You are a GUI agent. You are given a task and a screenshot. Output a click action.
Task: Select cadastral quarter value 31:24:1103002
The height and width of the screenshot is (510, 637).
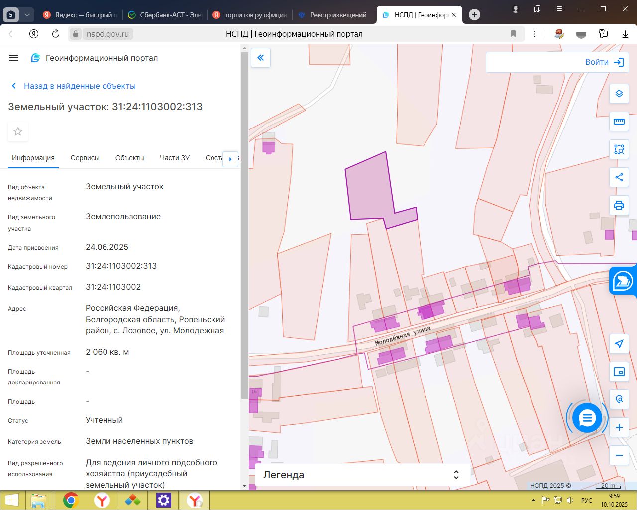click(x=113, y=287)
